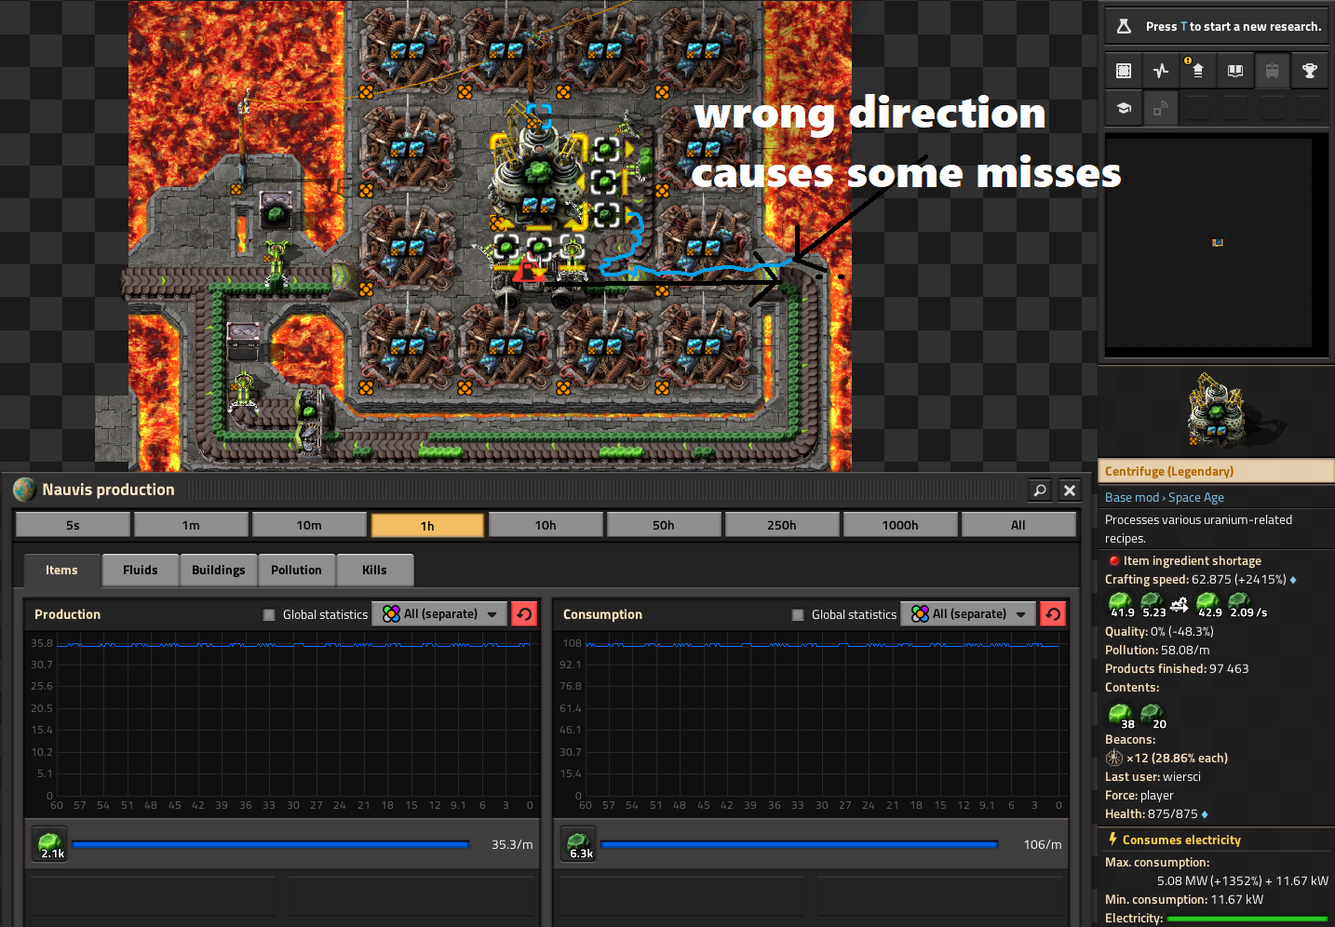Switch to the Pollution tab

296,570
